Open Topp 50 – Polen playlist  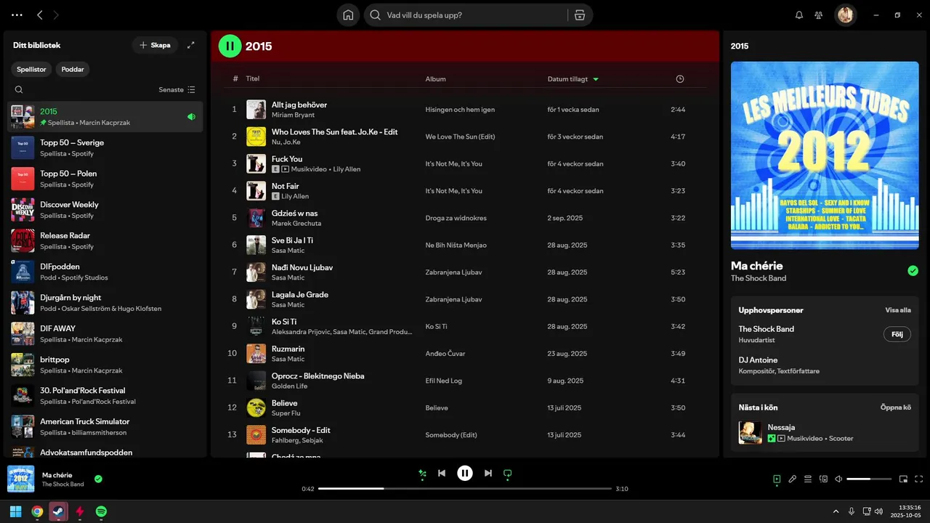pos(105,179)
